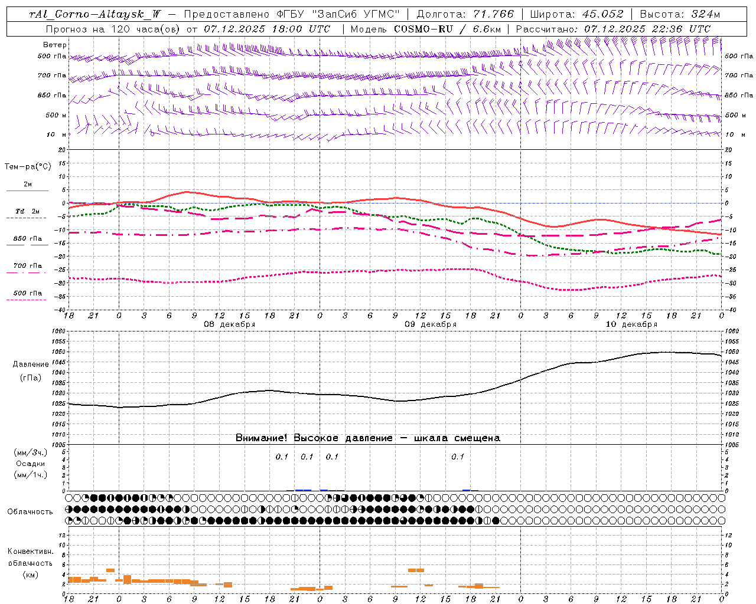Click the 700 гПа temperature legend entry

click(28, 266)
